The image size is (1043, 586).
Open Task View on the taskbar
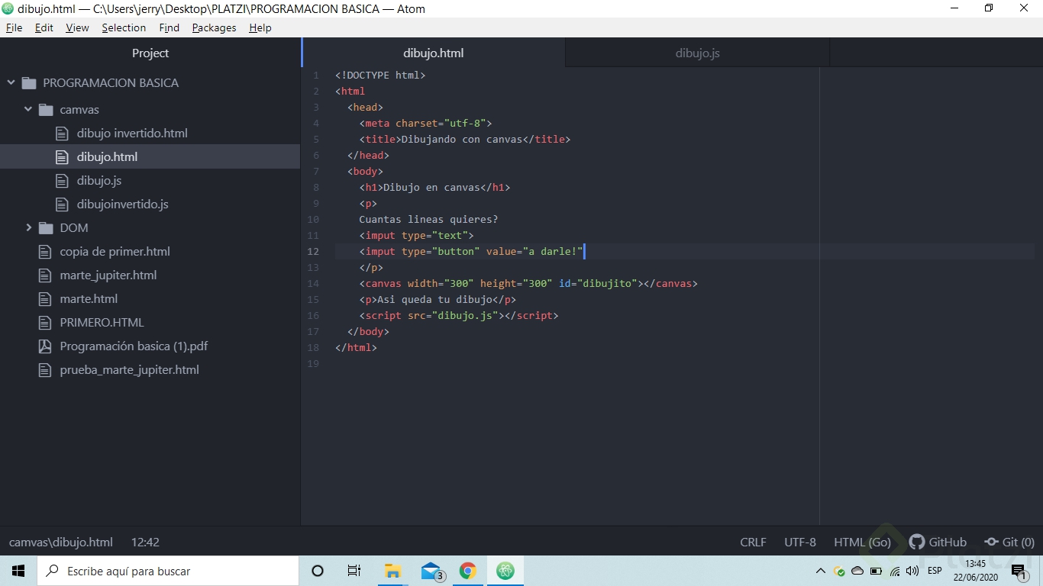pyautogui.click(x=354, y=571)
